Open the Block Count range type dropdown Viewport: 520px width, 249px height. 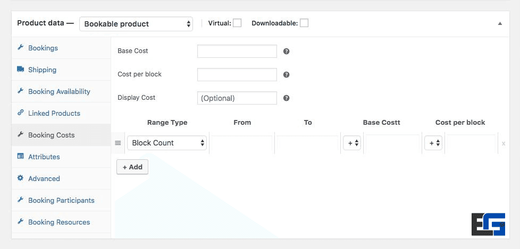tap(167, 143)
